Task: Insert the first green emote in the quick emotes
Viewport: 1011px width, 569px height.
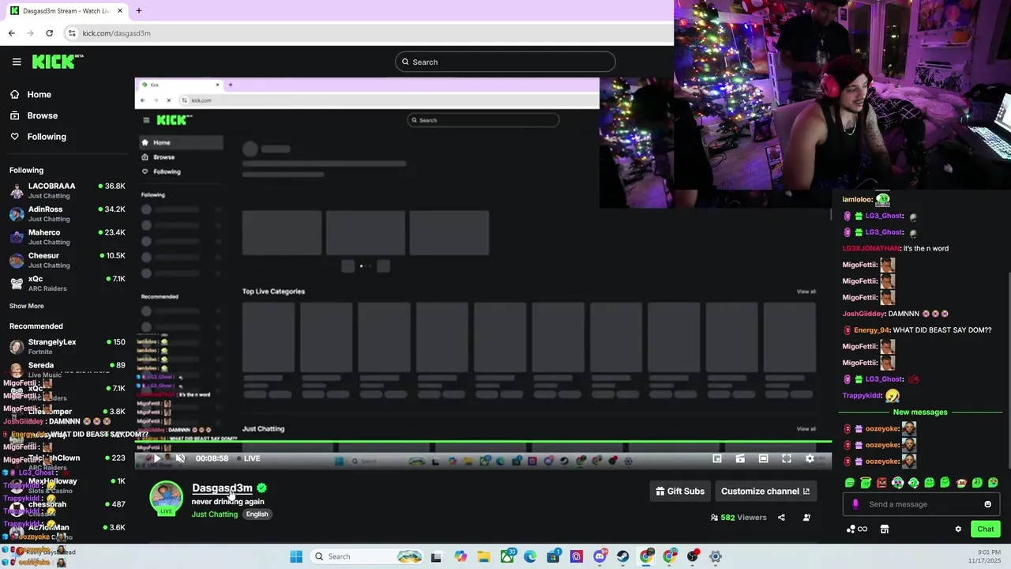Action: click(850, 483)
